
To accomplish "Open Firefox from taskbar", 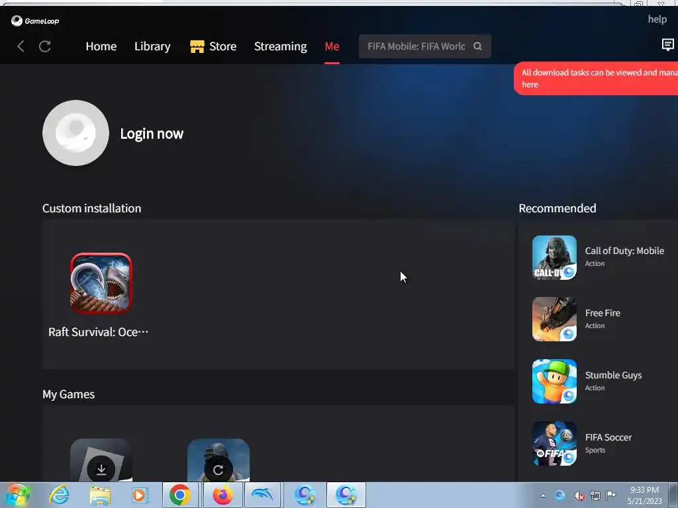I will click(222, 495).
